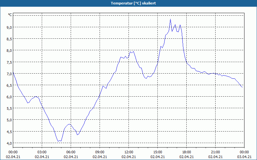Click the 09:00 time label
The height and width of the screenshot is (160, 257).
click(100, 152)
